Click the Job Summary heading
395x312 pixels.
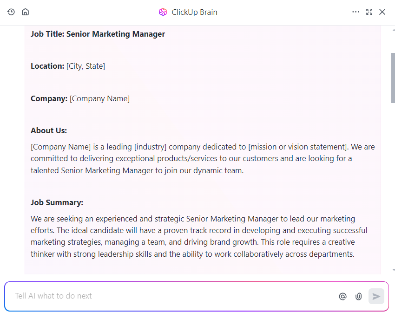click(57, 202)
